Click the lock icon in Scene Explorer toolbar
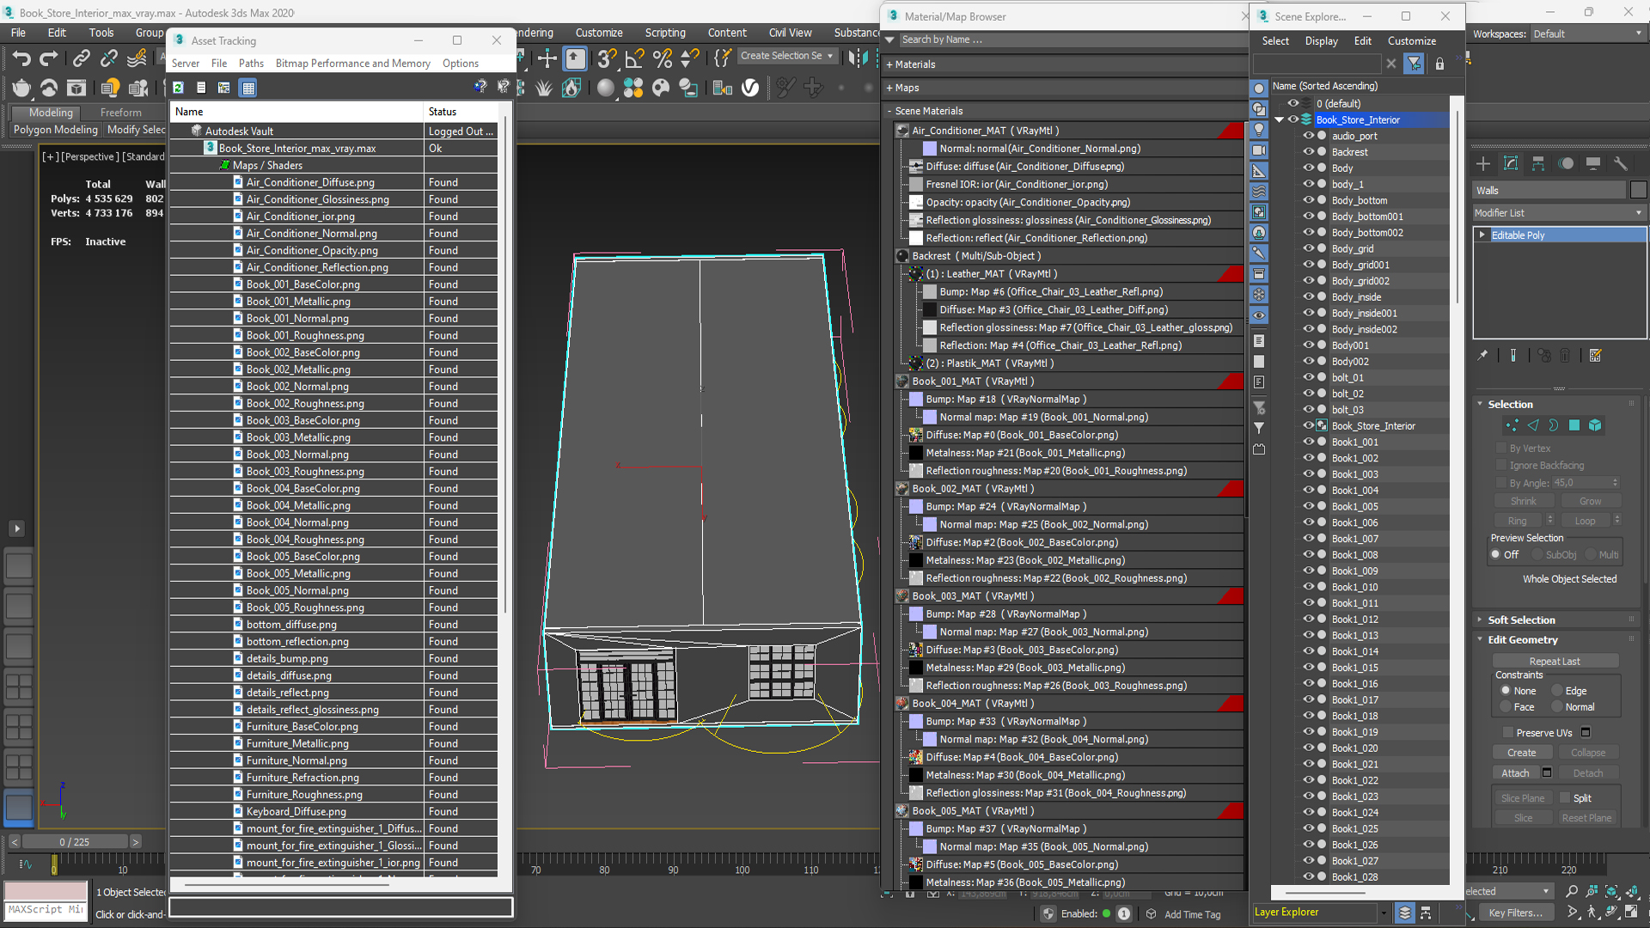 coord(1439,64)
